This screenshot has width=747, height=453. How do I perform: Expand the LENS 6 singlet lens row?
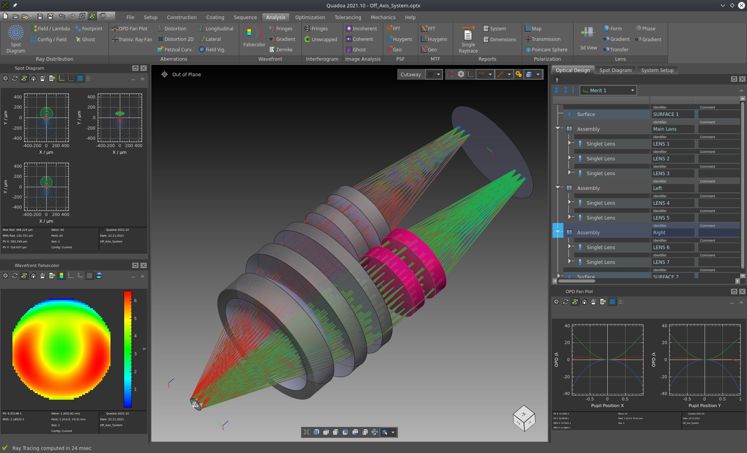coord(569,246)
